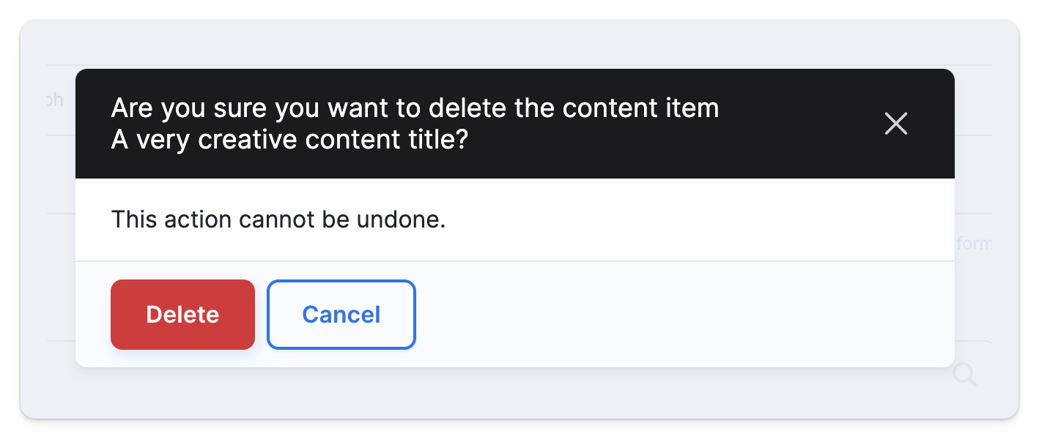This screenshot has height=439, width=1039.
Task: Dismiss the dialog using the X icon
Action: [895, 124]
